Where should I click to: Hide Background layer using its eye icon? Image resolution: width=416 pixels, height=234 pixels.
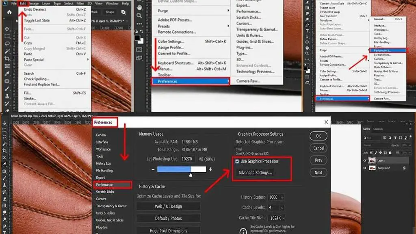tap(365, 168)
